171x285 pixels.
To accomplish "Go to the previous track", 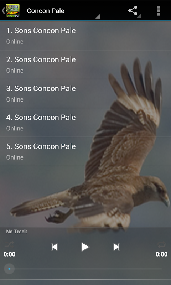I will click(x=54, y=247).
